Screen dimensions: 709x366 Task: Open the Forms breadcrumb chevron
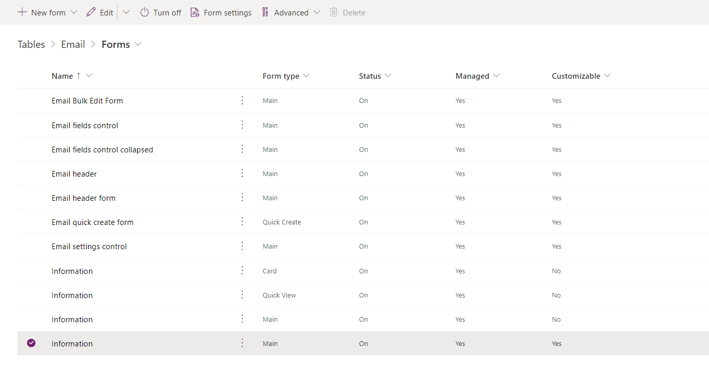138,44
